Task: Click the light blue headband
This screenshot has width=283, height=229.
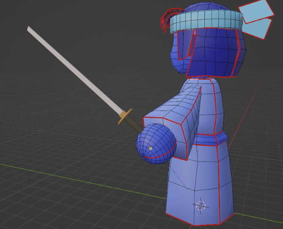Action: [x=207, y=21]
